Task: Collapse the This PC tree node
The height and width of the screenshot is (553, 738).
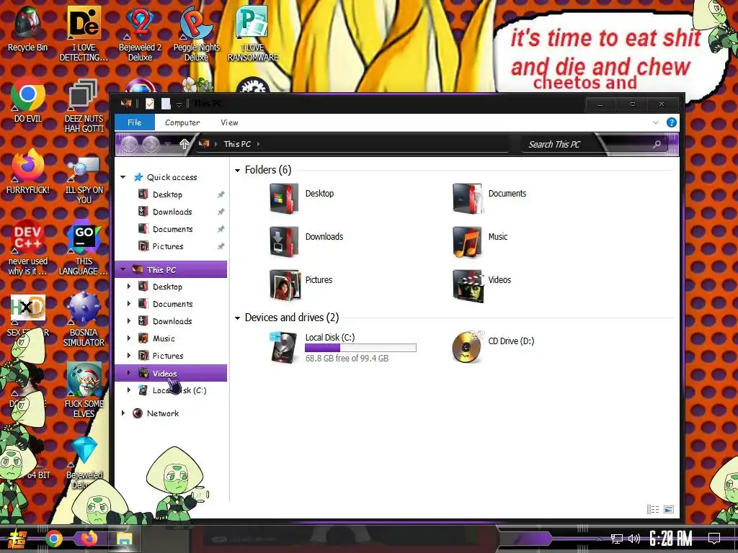Action: [123, 269]
